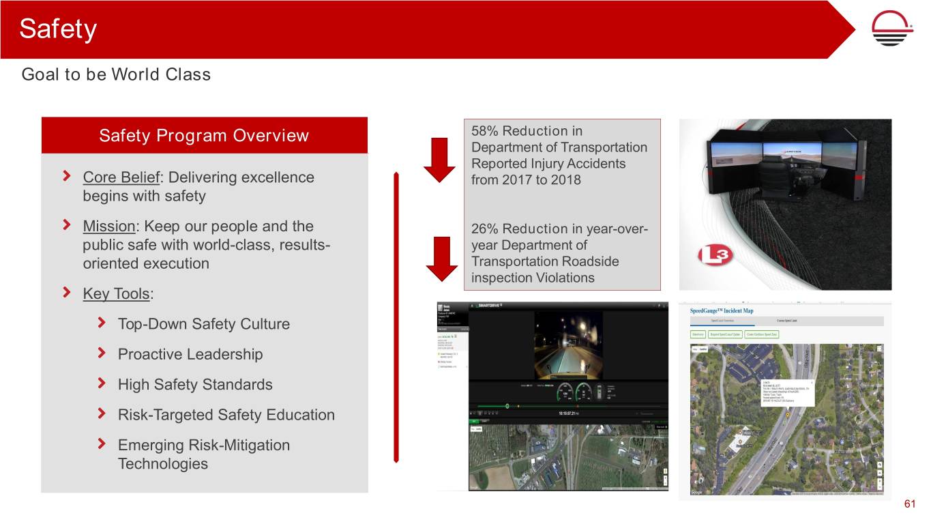
Task: Open the Speed Limit Overview tab
Action: 723,321
